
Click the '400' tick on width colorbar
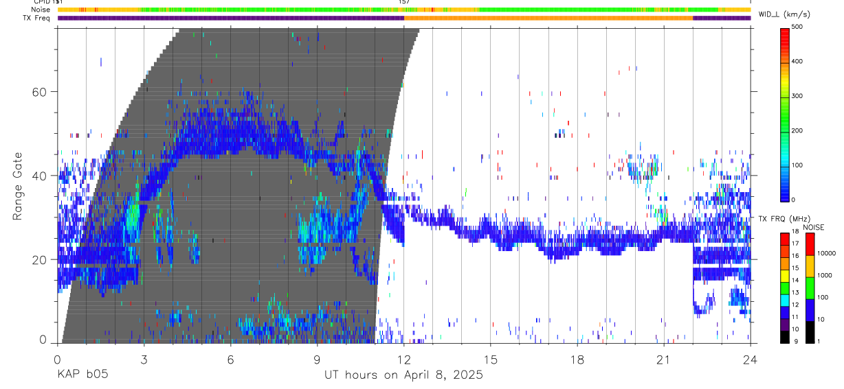click(797, 62)
